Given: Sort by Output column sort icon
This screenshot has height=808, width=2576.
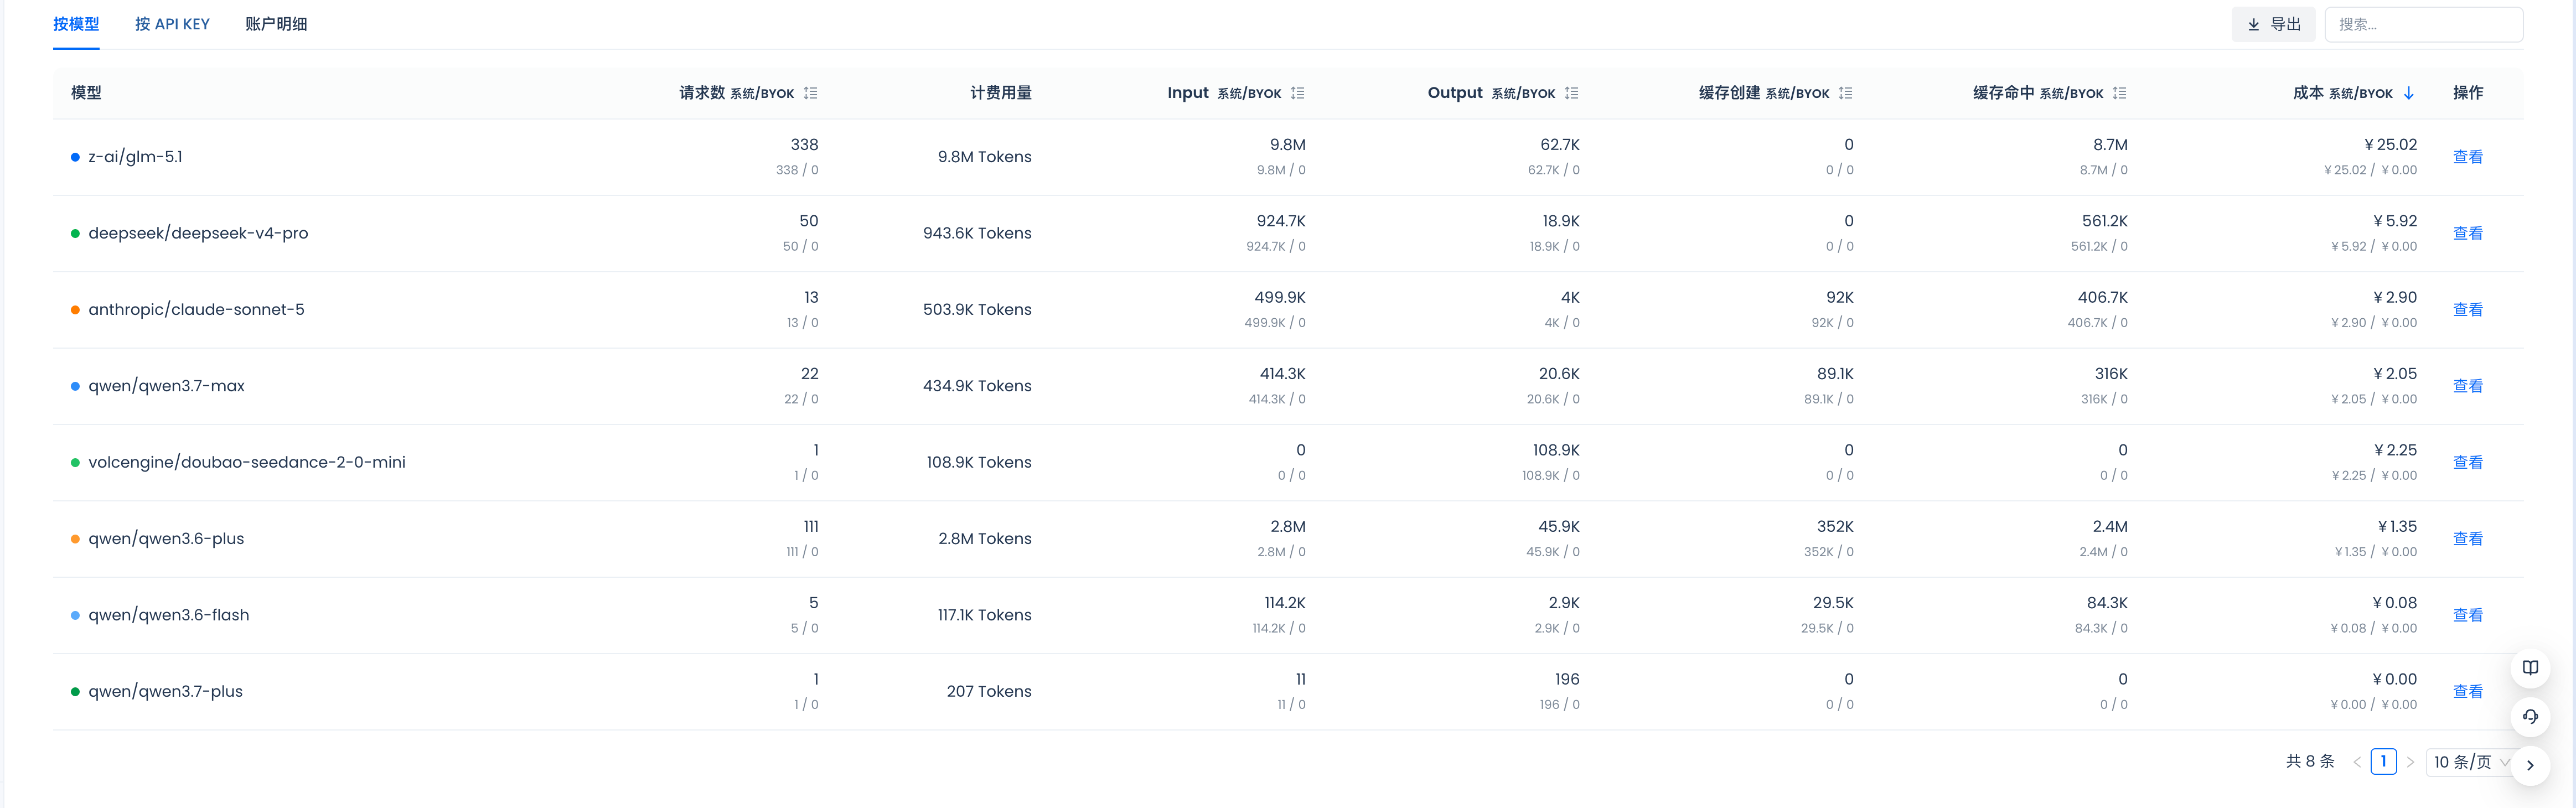Looking at the screenshot, I should 1572,93.
